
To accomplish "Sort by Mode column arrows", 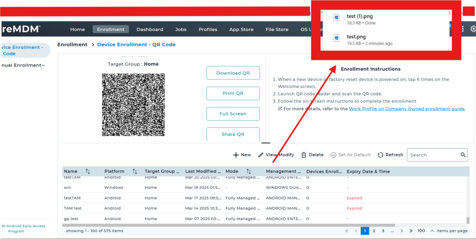I will pyautogui.click(x=249, y=171).
